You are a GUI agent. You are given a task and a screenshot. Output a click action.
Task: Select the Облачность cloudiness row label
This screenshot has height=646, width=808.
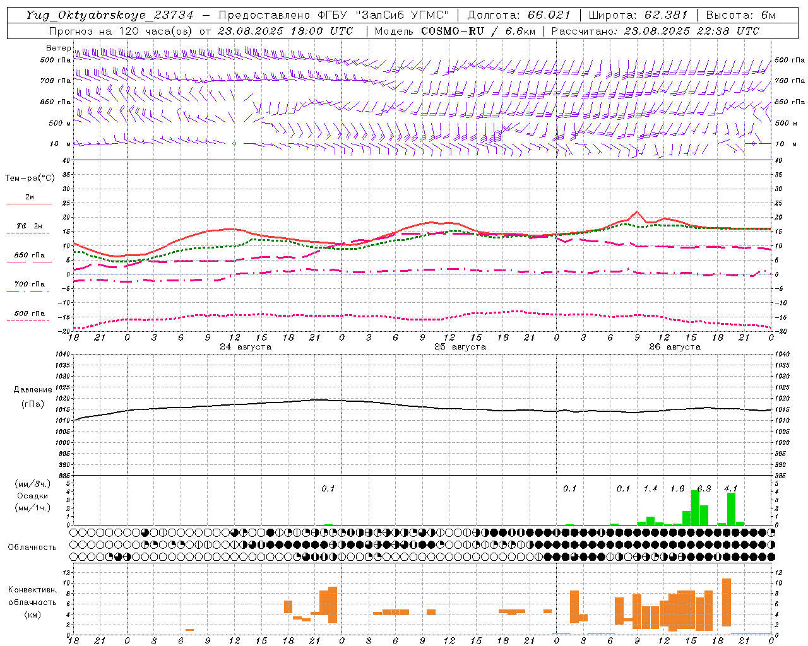point(32,548)
